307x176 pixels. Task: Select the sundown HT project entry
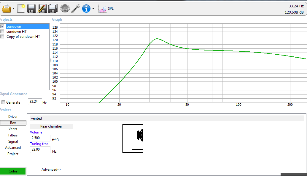point(16,31)
